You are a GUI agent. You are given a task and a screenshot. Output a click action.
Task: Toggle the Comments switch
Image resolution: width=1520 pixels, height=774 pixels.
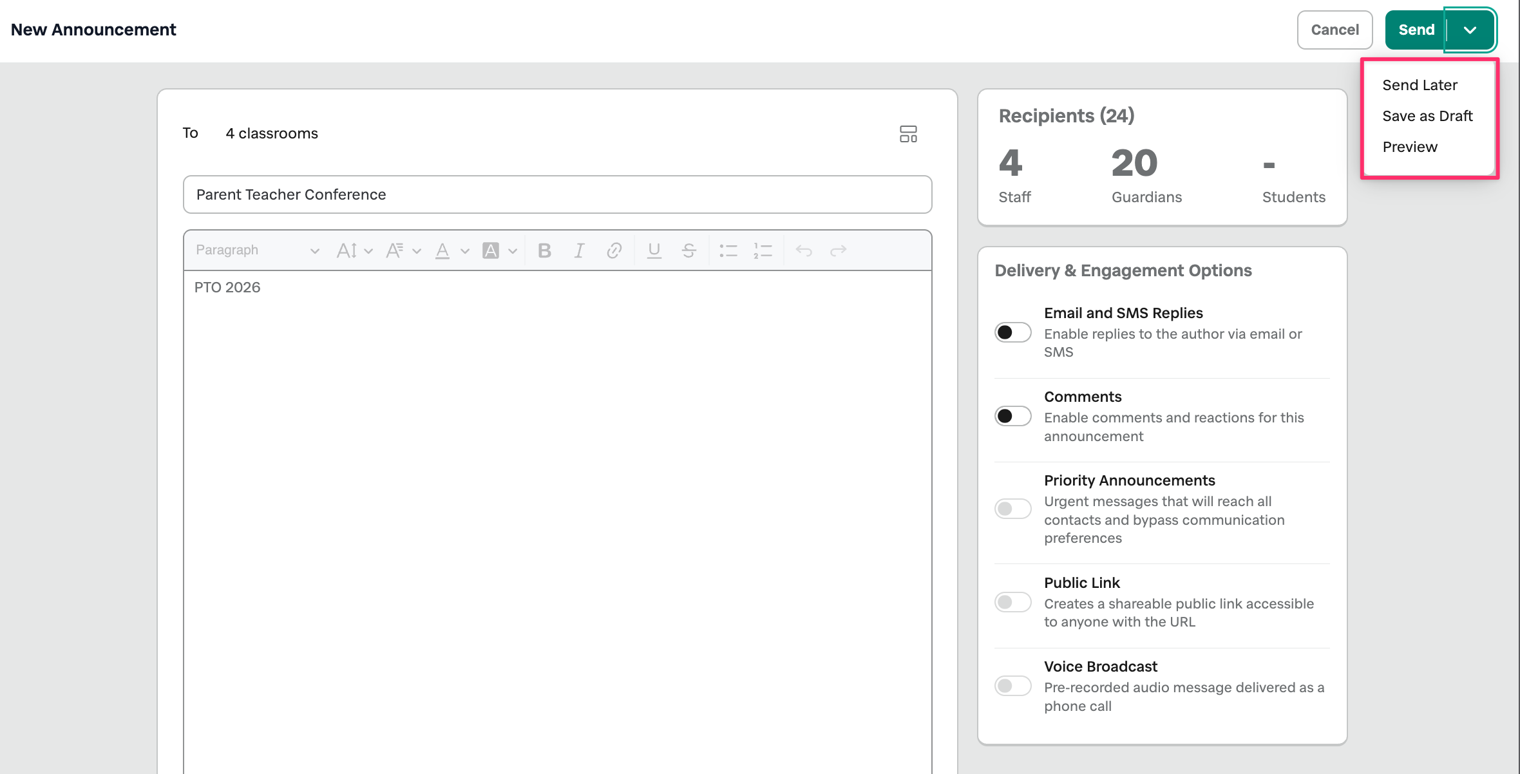(1013, 416)
